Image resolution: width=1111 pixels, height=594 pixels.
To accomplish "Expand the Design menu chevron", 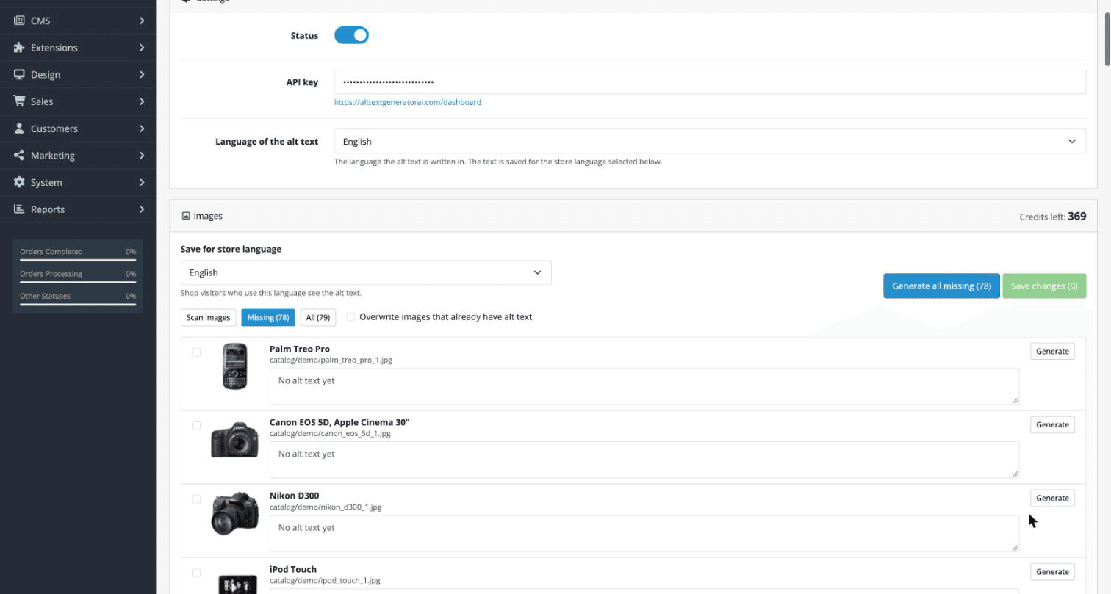I will tap(142, 75).
